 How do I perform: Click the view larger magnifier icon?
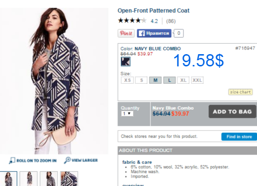(67, 160)
